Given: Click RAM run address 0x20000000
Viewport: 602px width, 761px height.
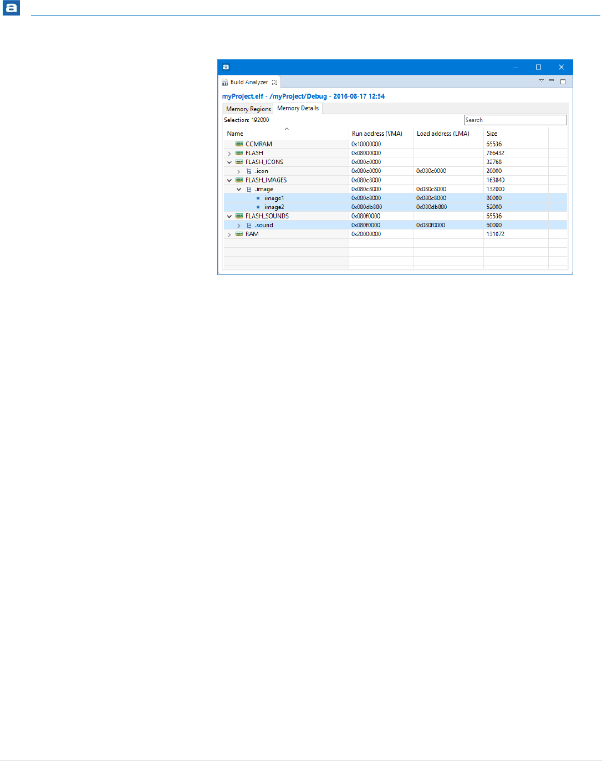Looking at the screenshot, I should (x=366, y=234).
